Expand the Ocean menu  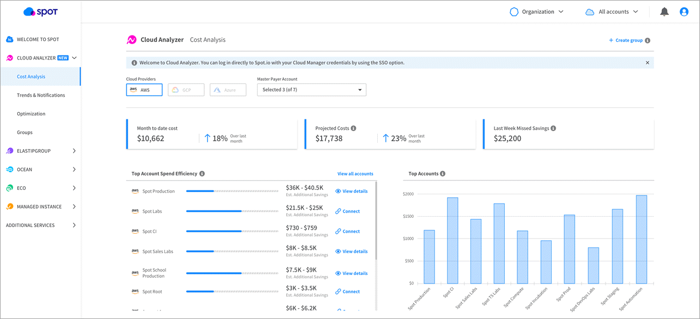pos(74,169)
